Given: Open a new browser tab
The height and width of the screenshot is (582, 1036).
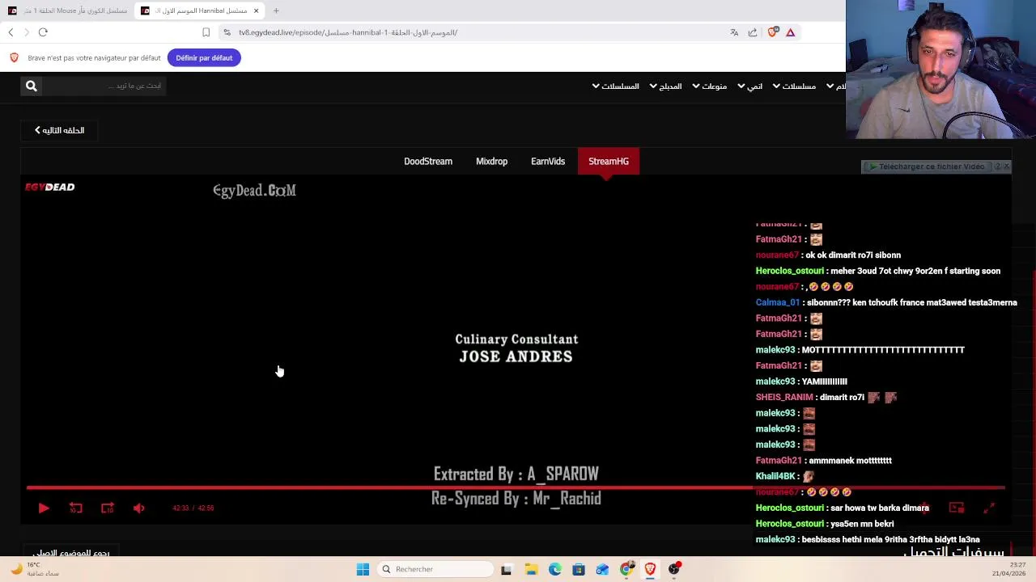Looking at the screenshot, I should pos(276,11).
